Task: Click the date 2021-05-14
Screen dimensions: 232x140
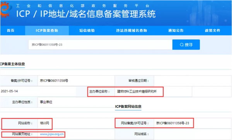Action: click(x=9, y=91)
